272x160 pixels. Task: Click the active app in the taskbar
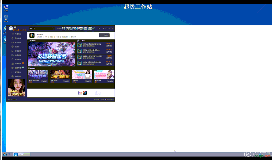pyautogui.click(x=22, y=154)
